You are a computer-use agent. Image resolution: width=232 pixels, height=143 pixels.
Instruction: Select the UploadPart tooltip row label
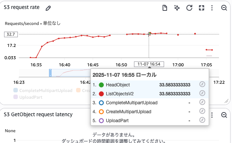pos(117,121)
